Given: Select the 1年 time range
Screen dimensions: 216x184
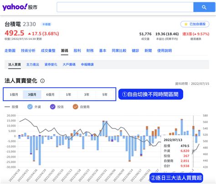Looking at the screenshot, I should point(68,94).
